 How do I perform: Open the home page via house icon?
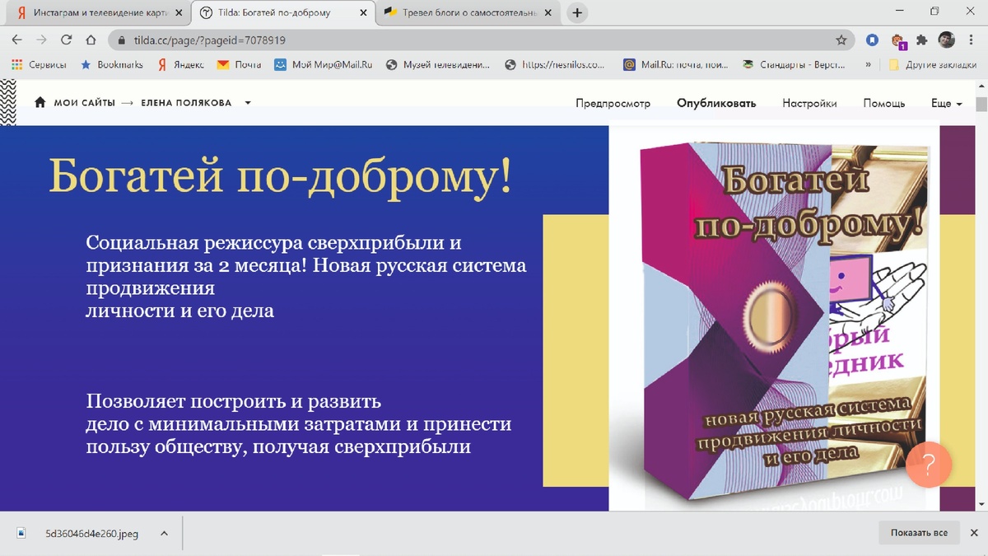tap(91, 40)
